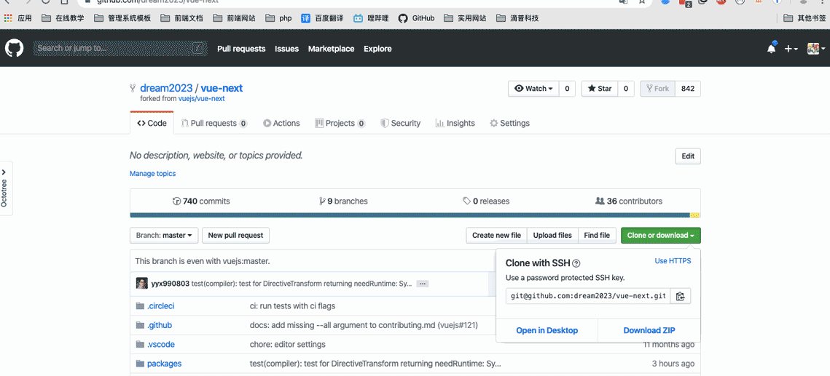Open the 哔哩哔哩 bookmark
Image resolution: width=830 pixels, height=376 pixels.
371,18
